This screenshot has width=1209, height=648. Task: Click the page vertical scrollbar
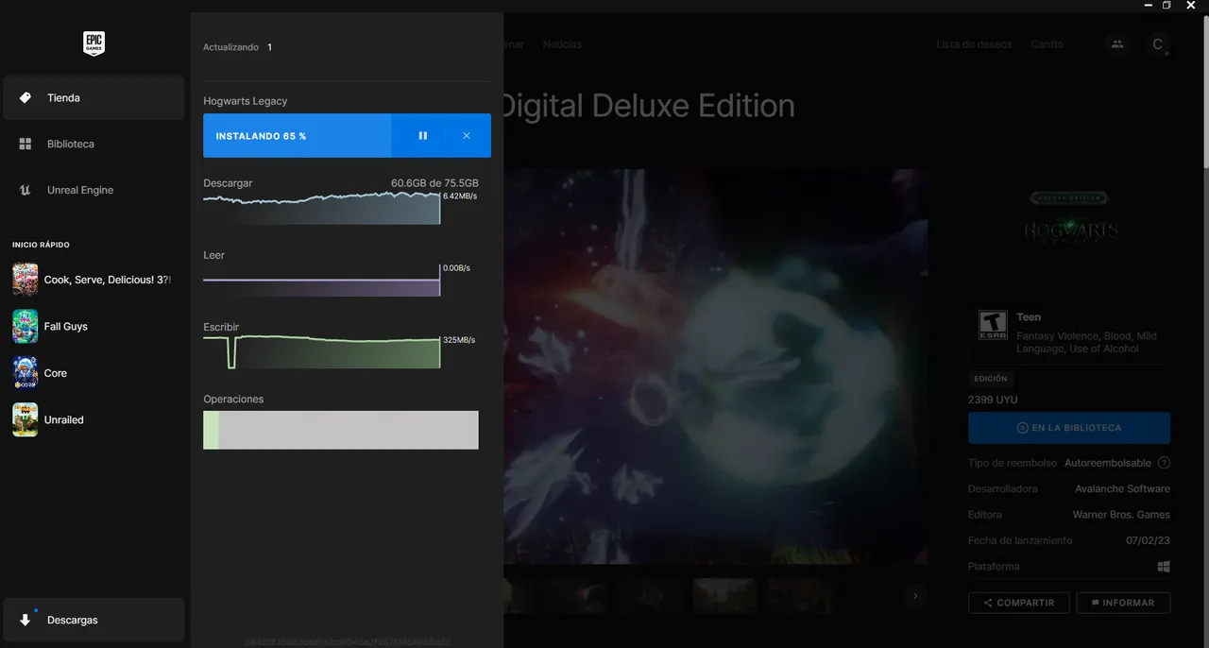pos(1204,90)
